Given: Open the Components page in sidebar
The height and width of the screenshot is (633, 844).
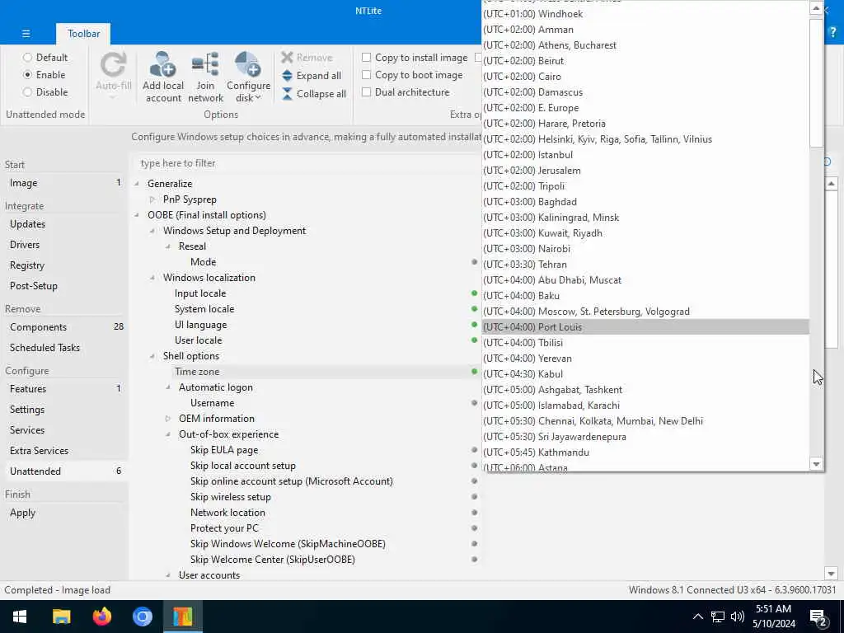Looking at the screenshot, I should click(64, 326).
